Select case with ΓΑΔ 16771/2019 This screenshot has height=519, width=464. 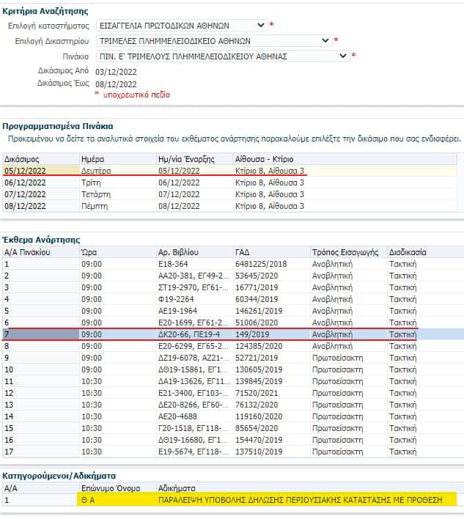(233, 287)
